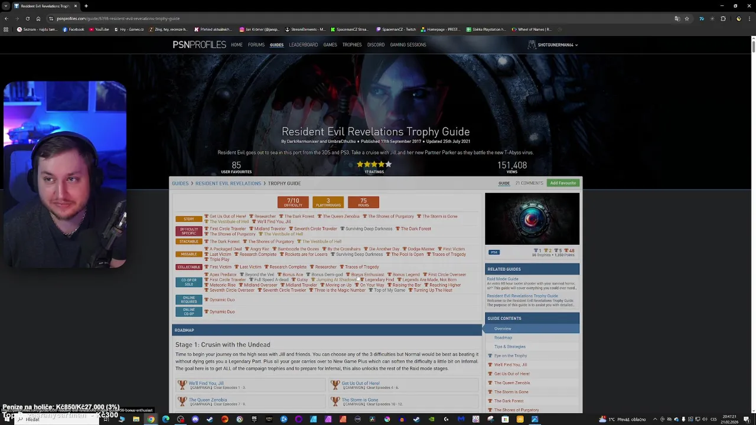This screenshot has width=756, height=425.
Task: Open the related Resident Evil Revelations Trophy Guide link
Action: click(522, 296)
